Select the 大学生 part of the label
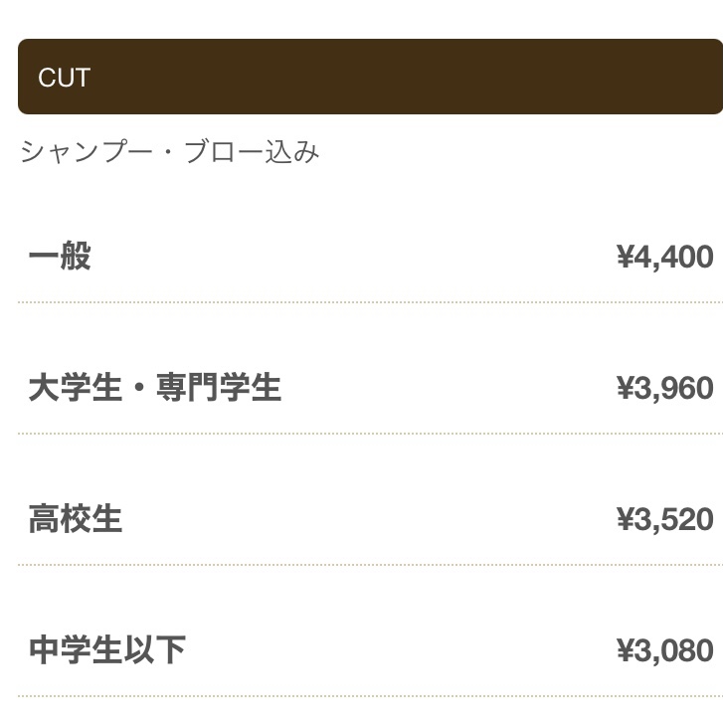 click(76, 387)
